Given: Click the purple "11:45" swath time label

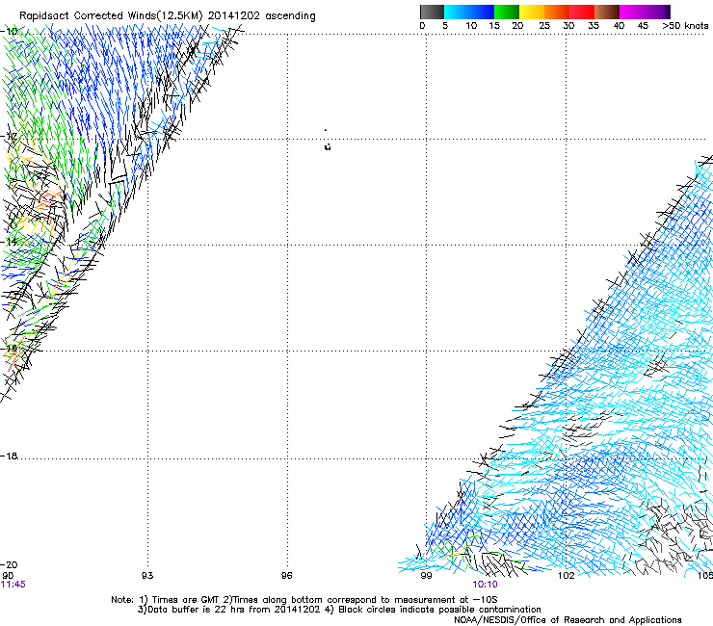Looking at the screenshot, I should tap(13, 585).
